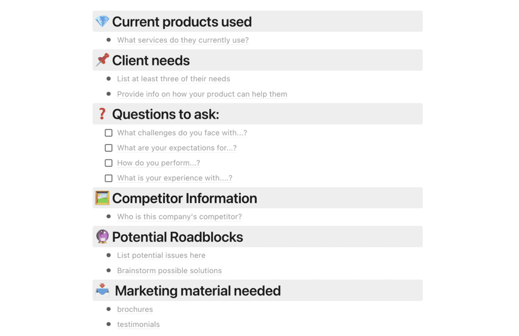
Task: Click the handshake icon beside Marketing material needed
Action: [103, 290]
